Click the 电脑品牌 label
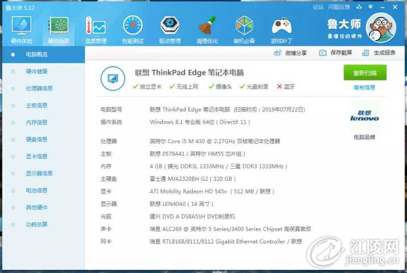Image resolution: width=407 pixels, height=273 pixels. tap(364, 137)
